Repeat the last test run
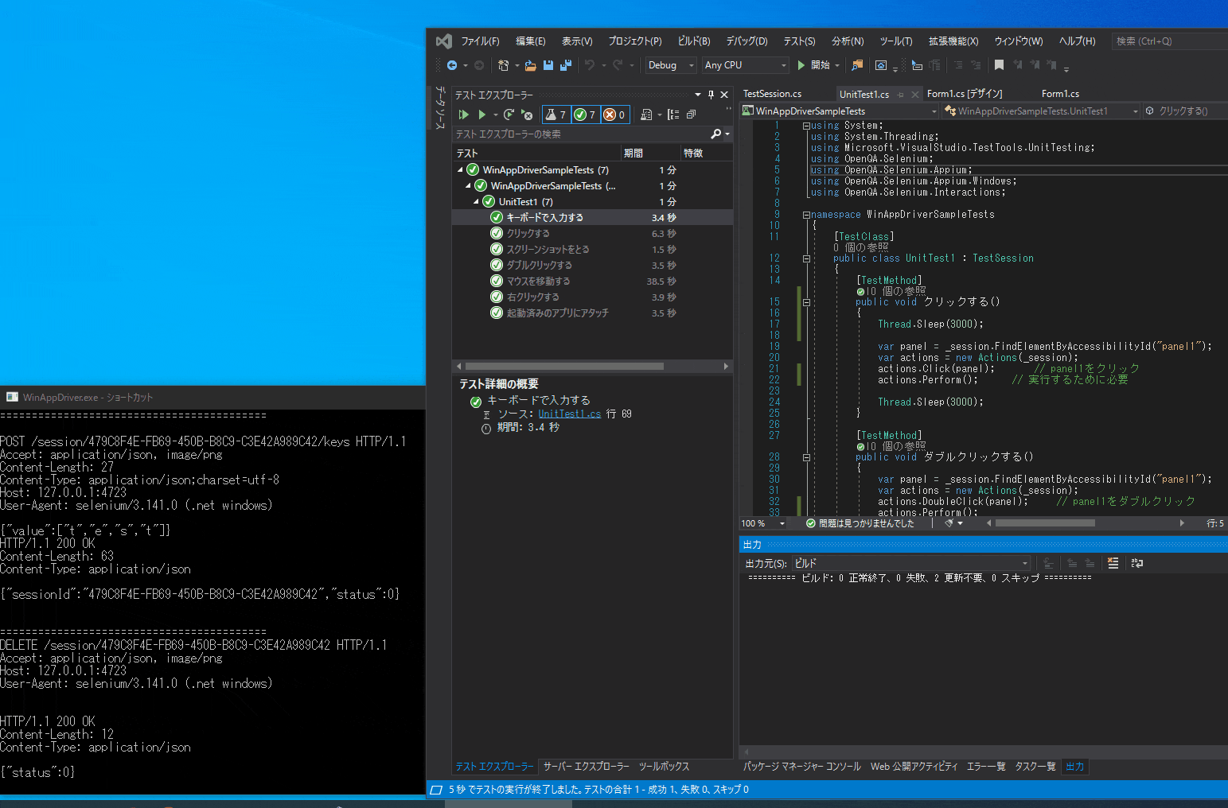The width and height of the screenshot is (1228, 808). [509, 115]
